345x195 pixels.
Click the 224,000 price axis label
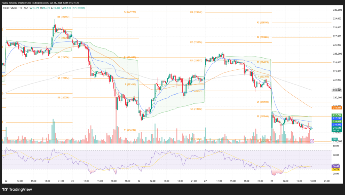[338, 62]
